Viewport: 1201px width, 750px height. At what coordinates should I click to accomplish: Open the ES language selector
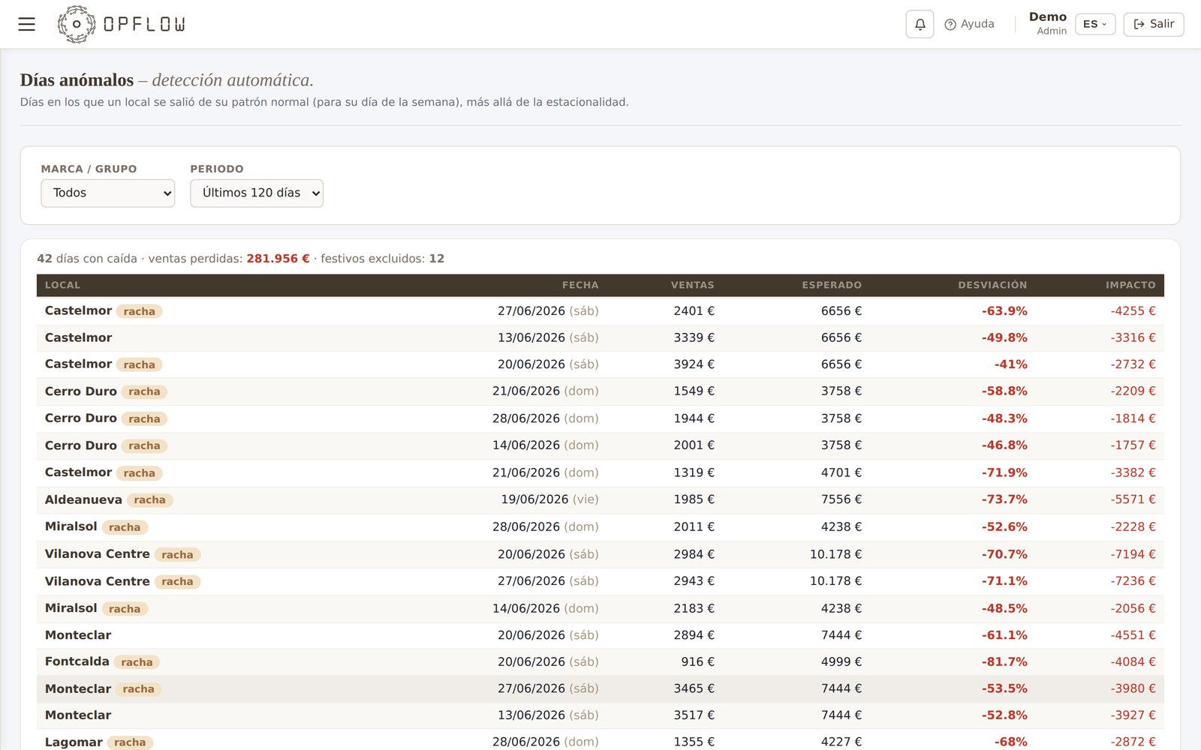pos(1095,24)
